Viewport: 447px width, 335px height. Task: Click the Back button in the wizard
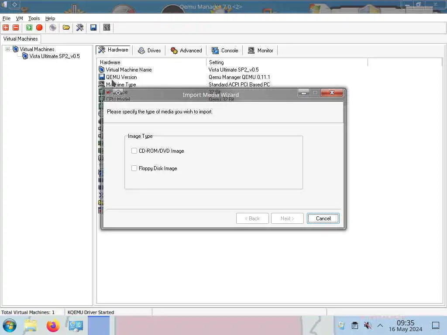tap(252, 219)
